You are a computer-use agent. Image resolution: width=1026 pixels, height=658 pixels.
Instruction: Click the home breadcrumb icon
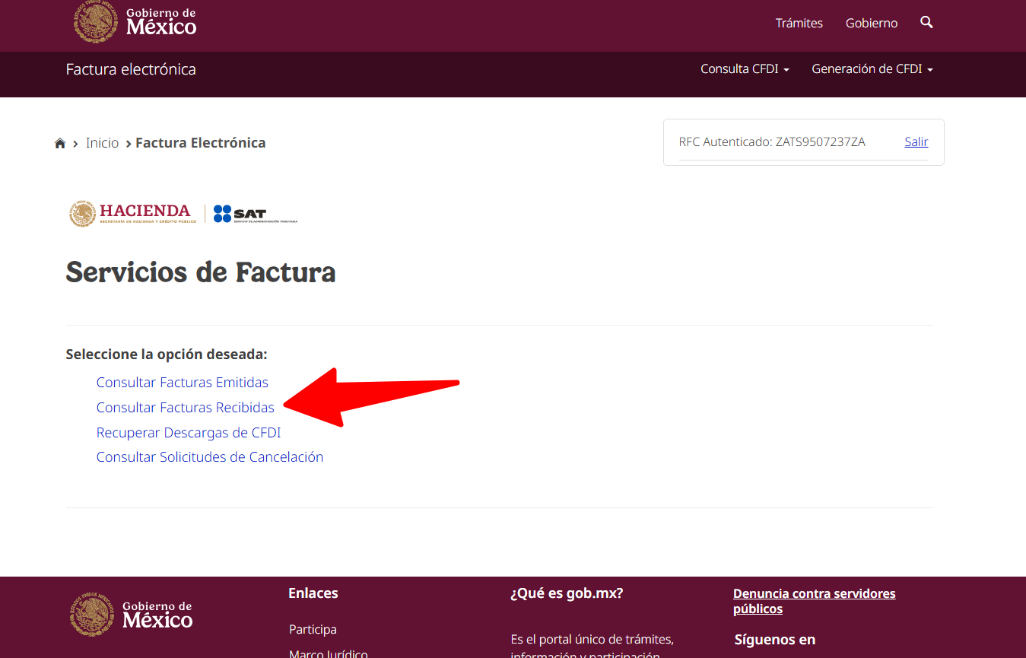coord(60,143)
